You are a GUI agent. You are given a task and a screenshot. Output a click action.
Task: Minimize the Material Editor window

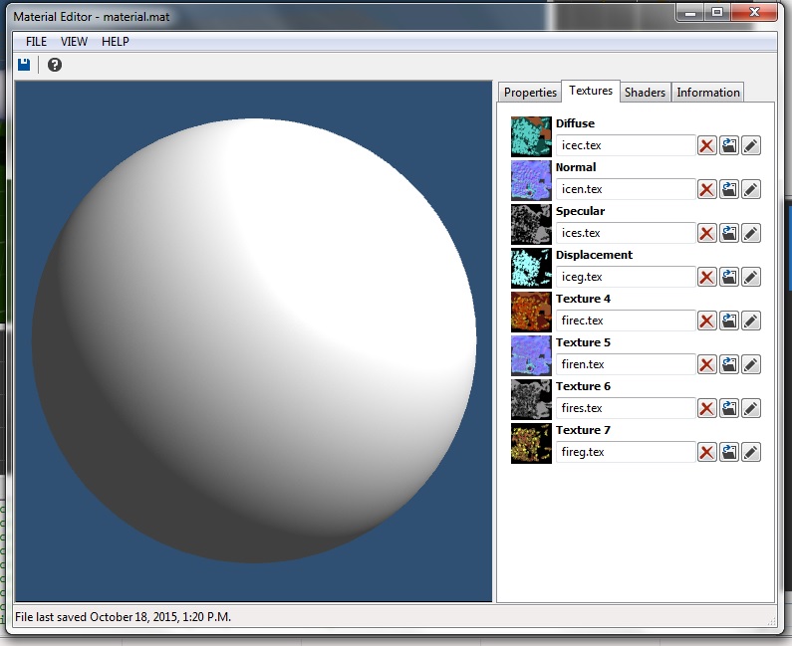click(x=690, y=13)
